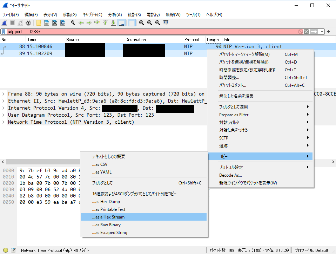Open Prepare as Filter submenu

260,115
